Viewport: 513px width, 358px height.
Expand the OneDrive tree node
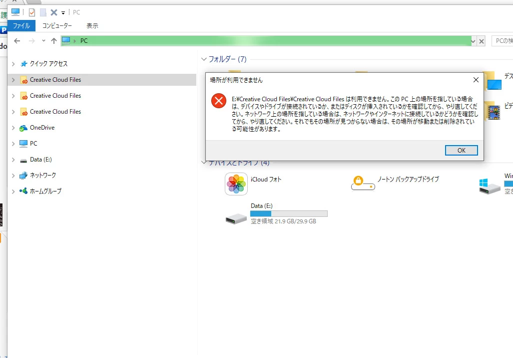[13, 128]
